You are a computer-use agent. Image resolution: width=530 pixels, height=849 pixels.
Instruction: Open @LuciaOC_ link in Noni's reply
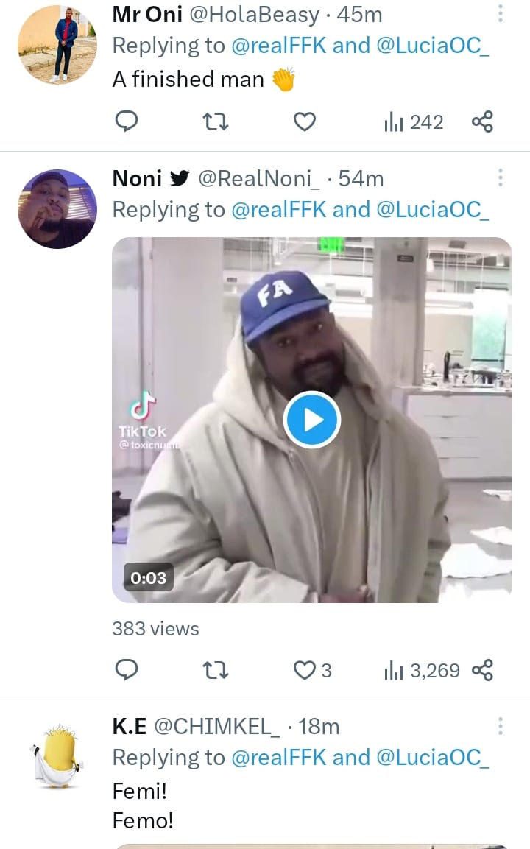(432, 210)
